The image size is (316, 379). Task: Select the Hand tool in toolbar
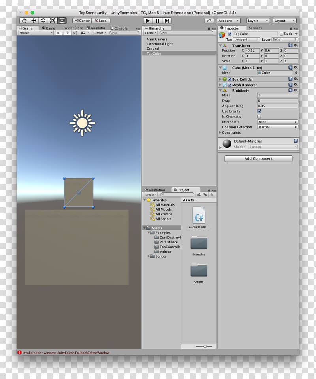click(24, 21)
